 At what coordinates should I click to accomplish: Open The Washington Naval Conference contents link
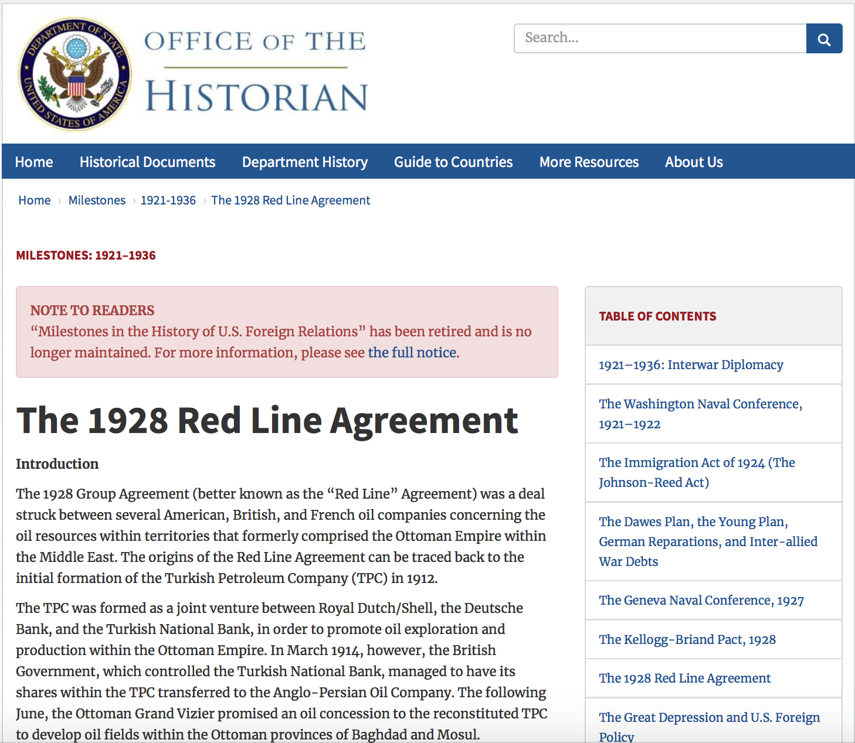pos(700,414)
